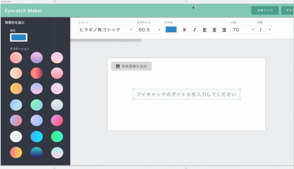Click the title placeholder text field on canvas
Viewport: 294px width, 169px height.
[x=187, y=94]
